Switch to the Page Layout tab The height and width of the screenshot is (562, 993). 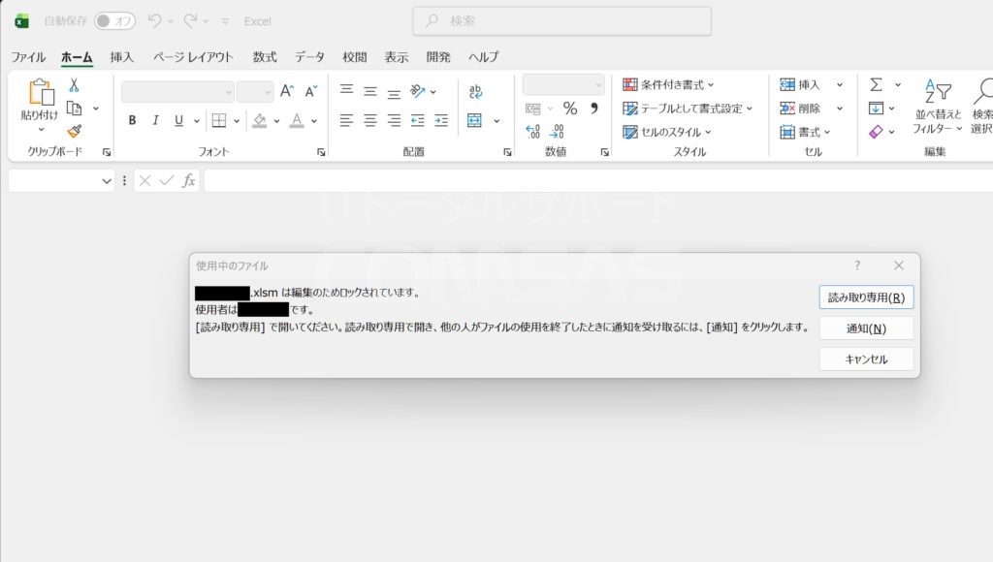[193, 57]
